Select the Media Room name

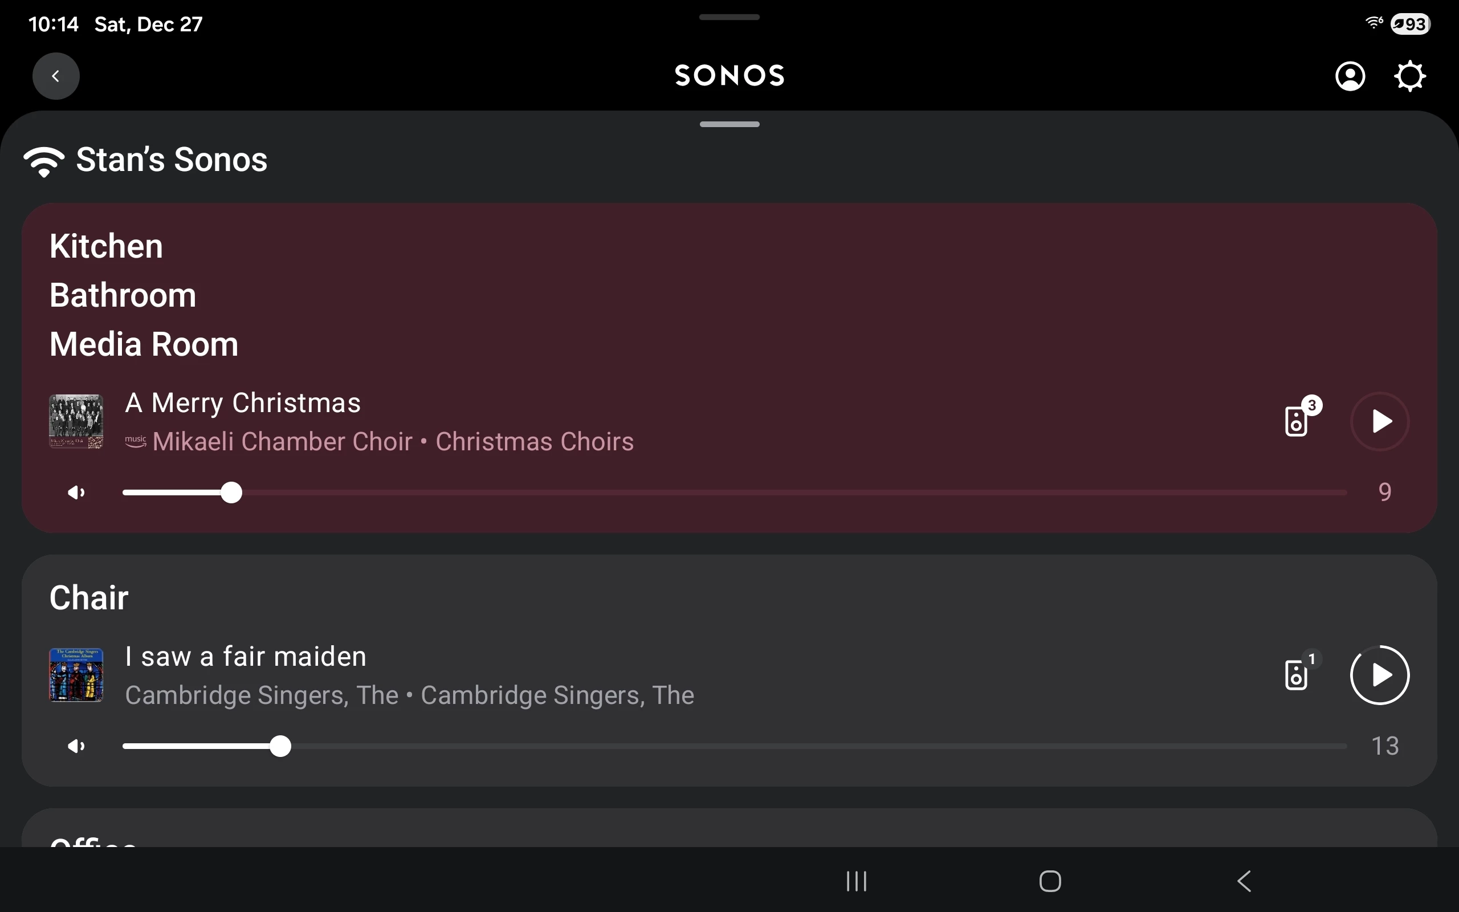(144, 344)
